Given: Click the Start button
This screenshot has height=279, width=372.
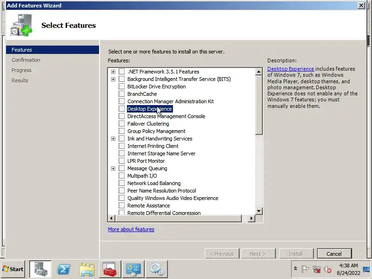Looking at the screenshot, I should [x=13, y=269].
